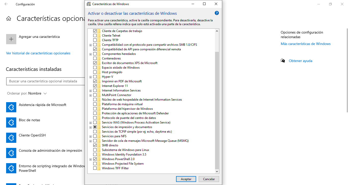348x185 pixels.
Task: Click the folder icon beside Windows TIFF IFilter
Action: (99, 168)
